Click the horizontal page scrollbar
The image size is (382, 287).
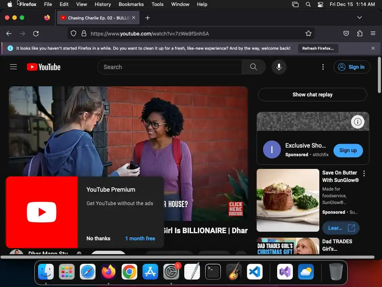pyautogui.click(x=187, y=257)
